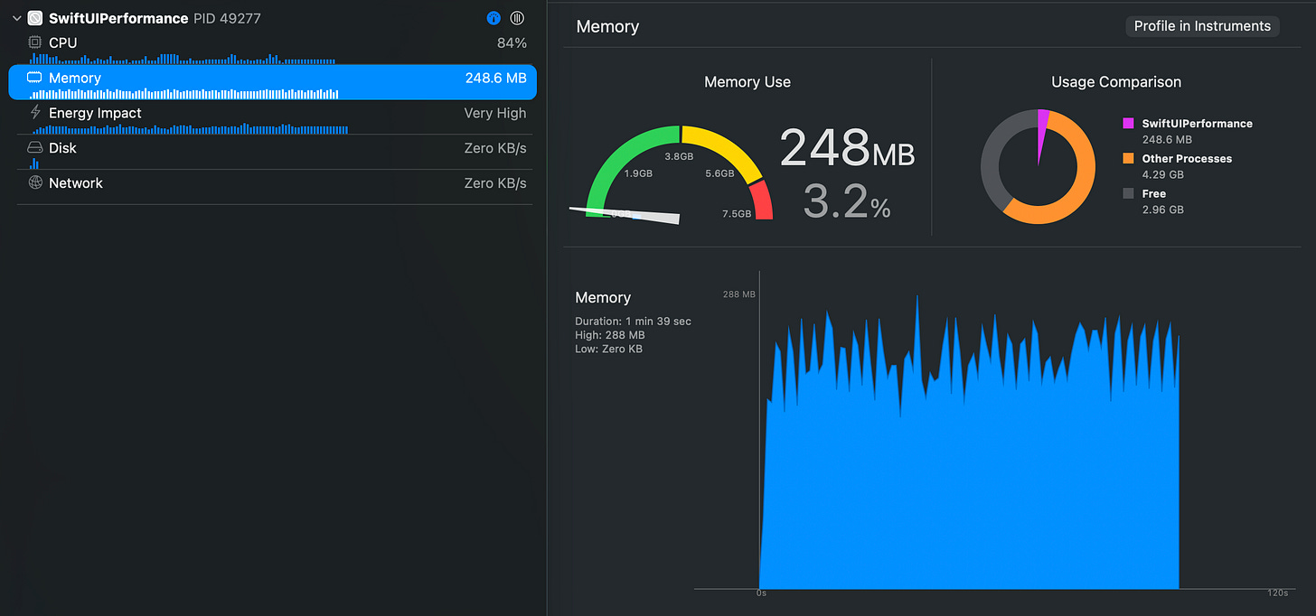Click the Usage Comparison title

click(1116, 82)
